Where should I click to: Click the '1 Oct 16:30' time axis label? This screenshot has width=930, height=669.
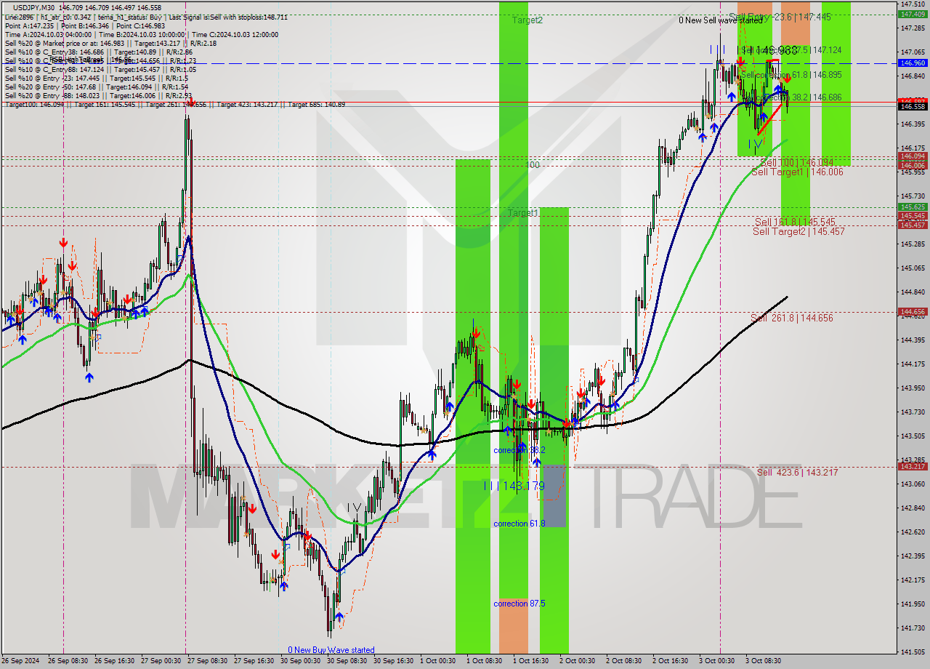click(x=531, y=661)
